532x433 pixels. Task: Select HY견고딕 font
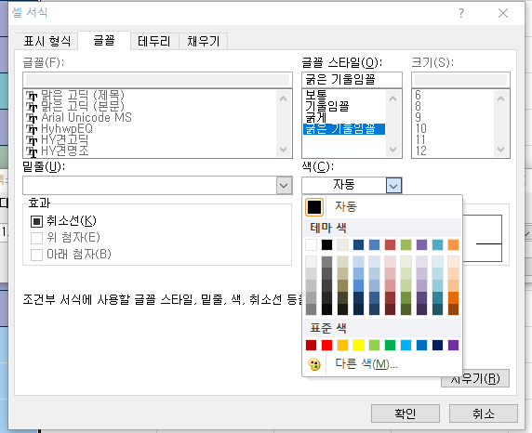(64, 139)
